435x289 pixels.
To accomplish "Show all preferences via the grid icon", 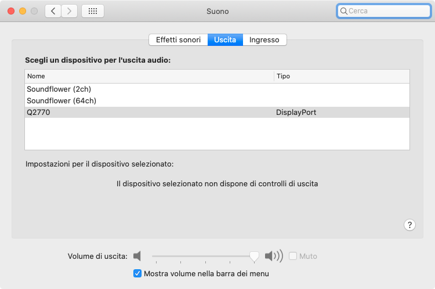I will (93, 11).
